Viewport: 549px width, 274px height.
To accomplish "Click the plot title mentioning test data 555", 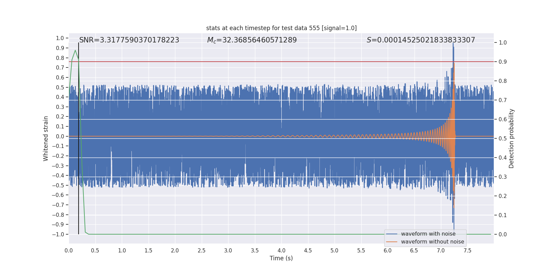I will tap(281, 28).
